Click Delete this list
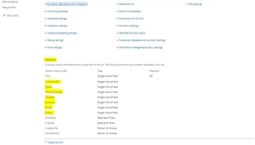 tap(126, 4)
